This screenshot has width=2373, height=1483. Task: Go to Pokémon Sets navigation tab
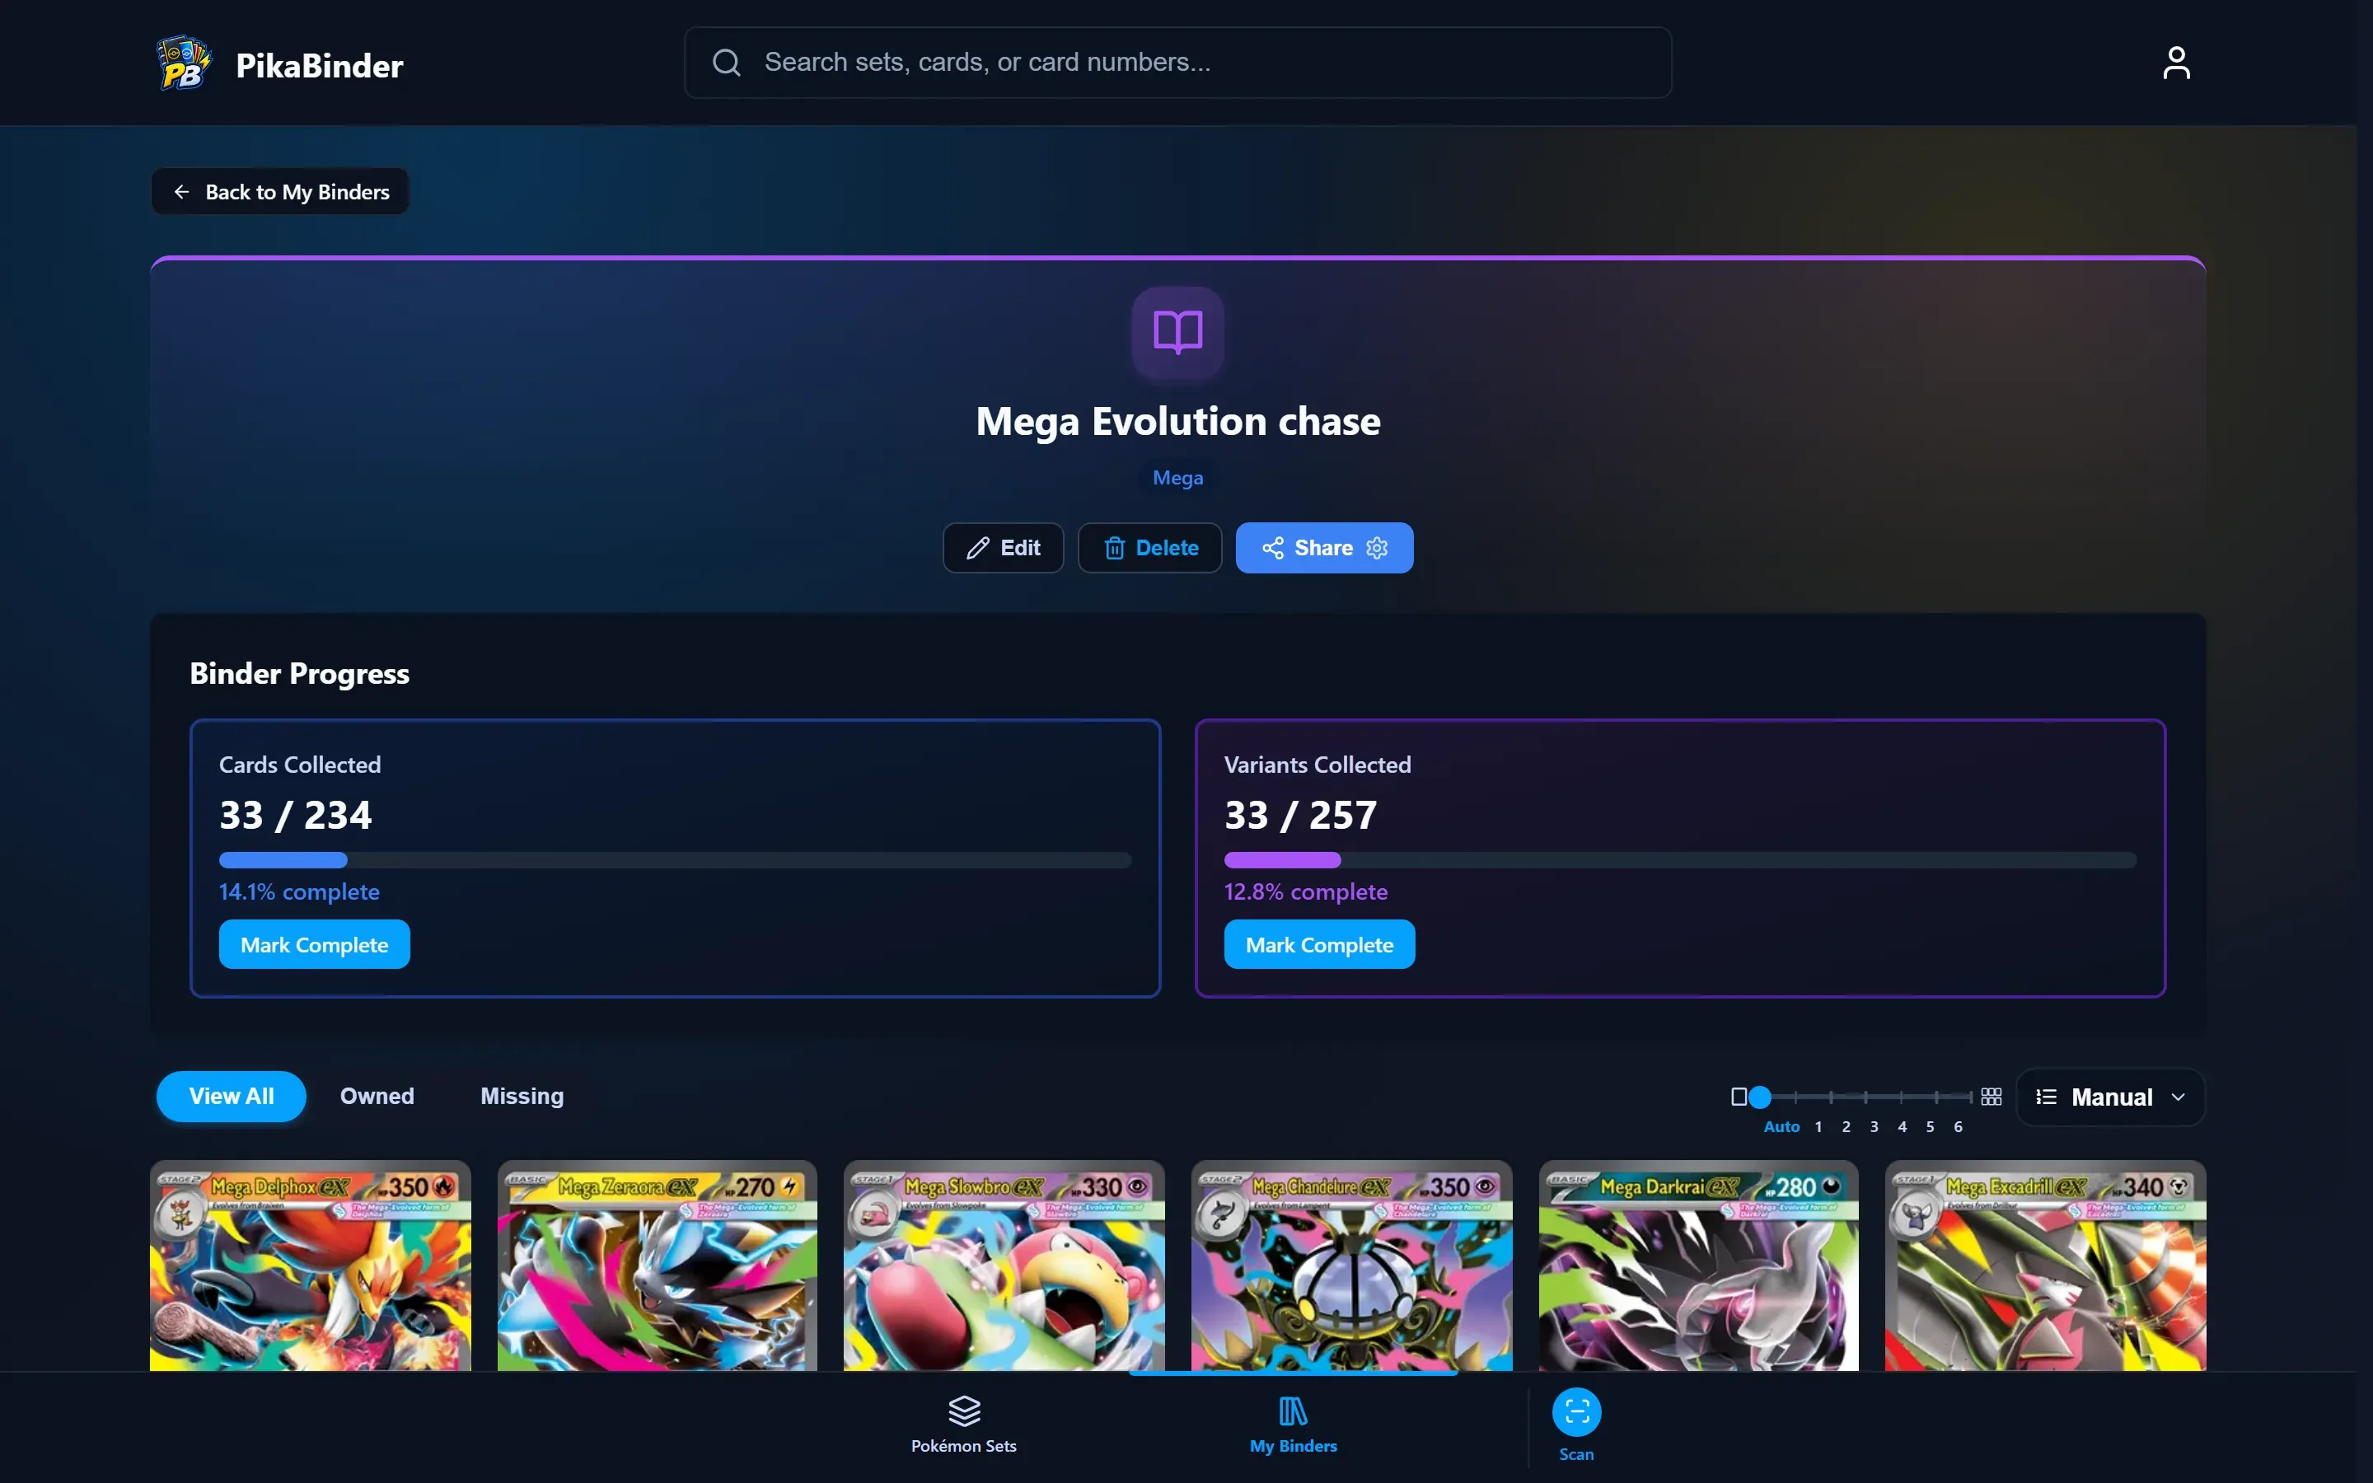point(964,1425)
